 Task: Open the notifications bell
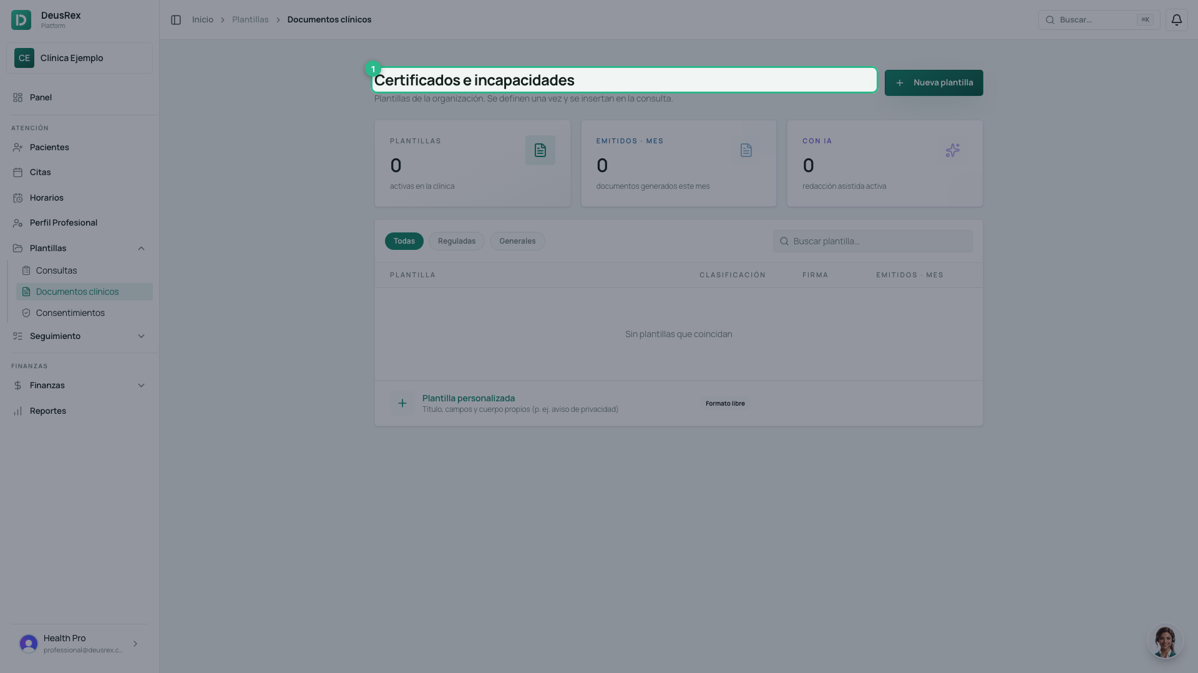pyautogui.click(x=1176, y=20)
